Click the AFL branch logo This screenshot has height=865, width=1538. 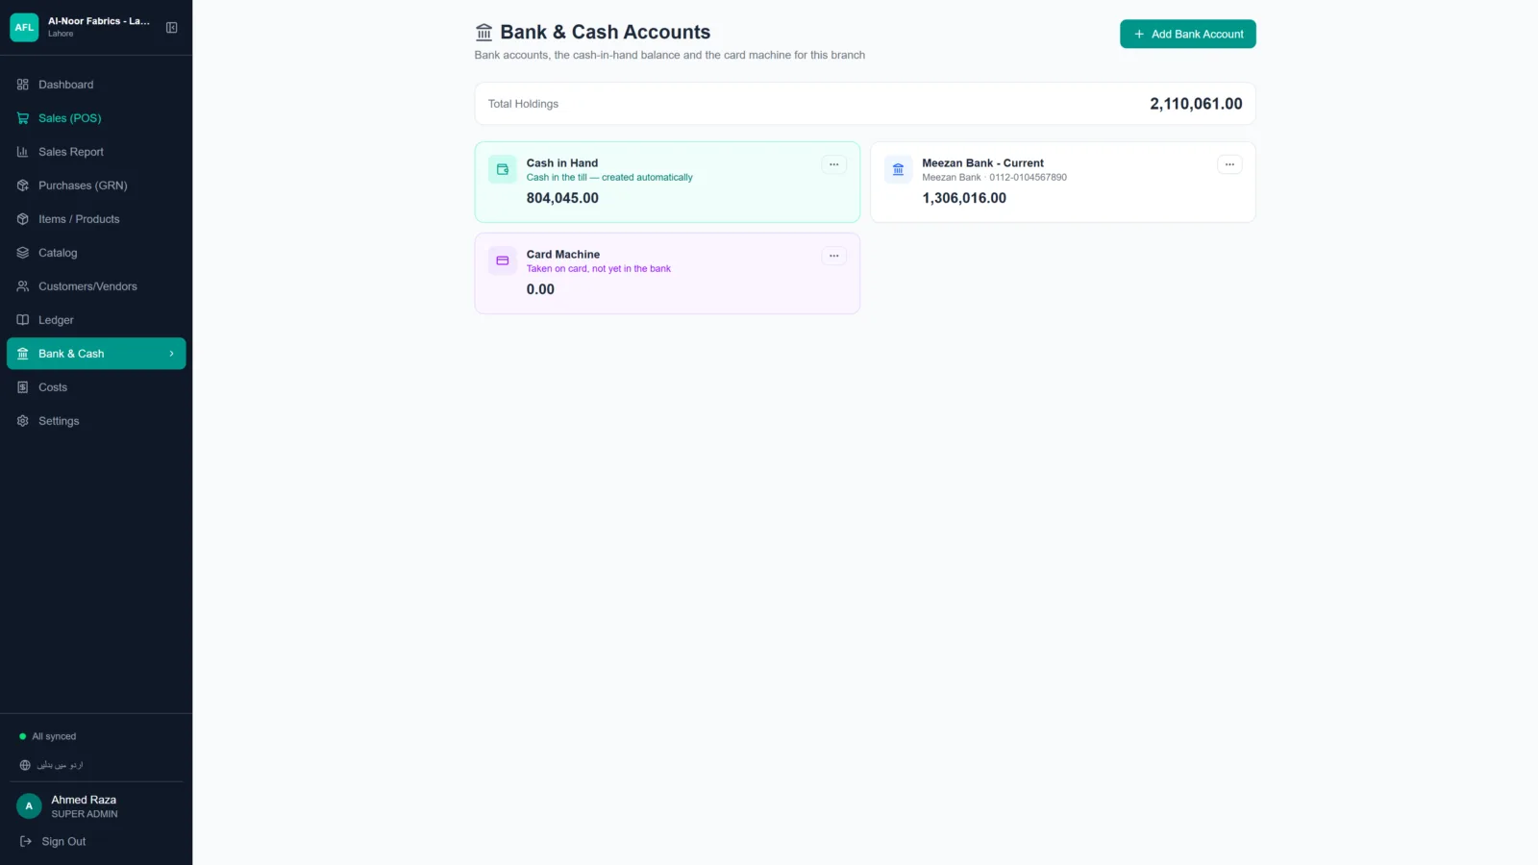24,28
